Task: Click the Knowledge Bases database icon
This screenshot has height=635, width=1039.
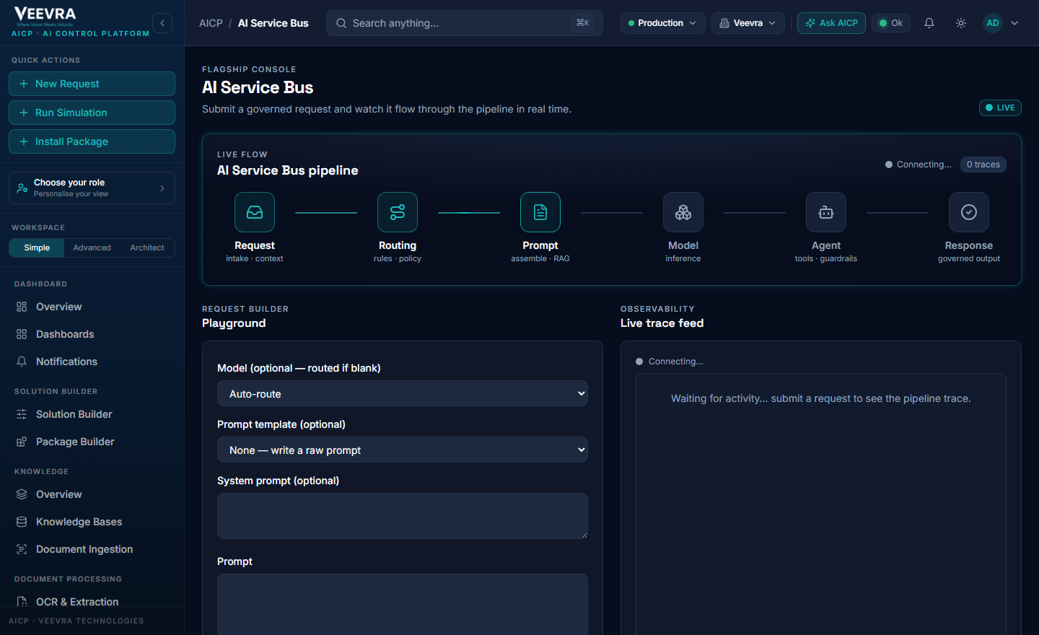Action: 22,522
